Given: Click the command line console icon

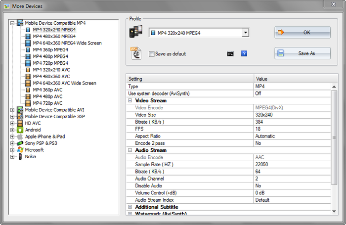Looking at the screenshot, I should 230,53.
